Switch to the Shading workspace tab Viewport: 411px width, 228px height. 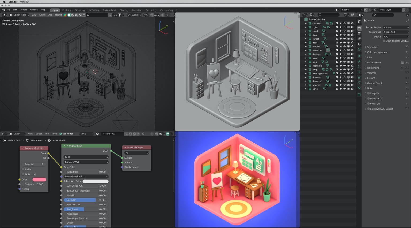[x=124, y=10]
